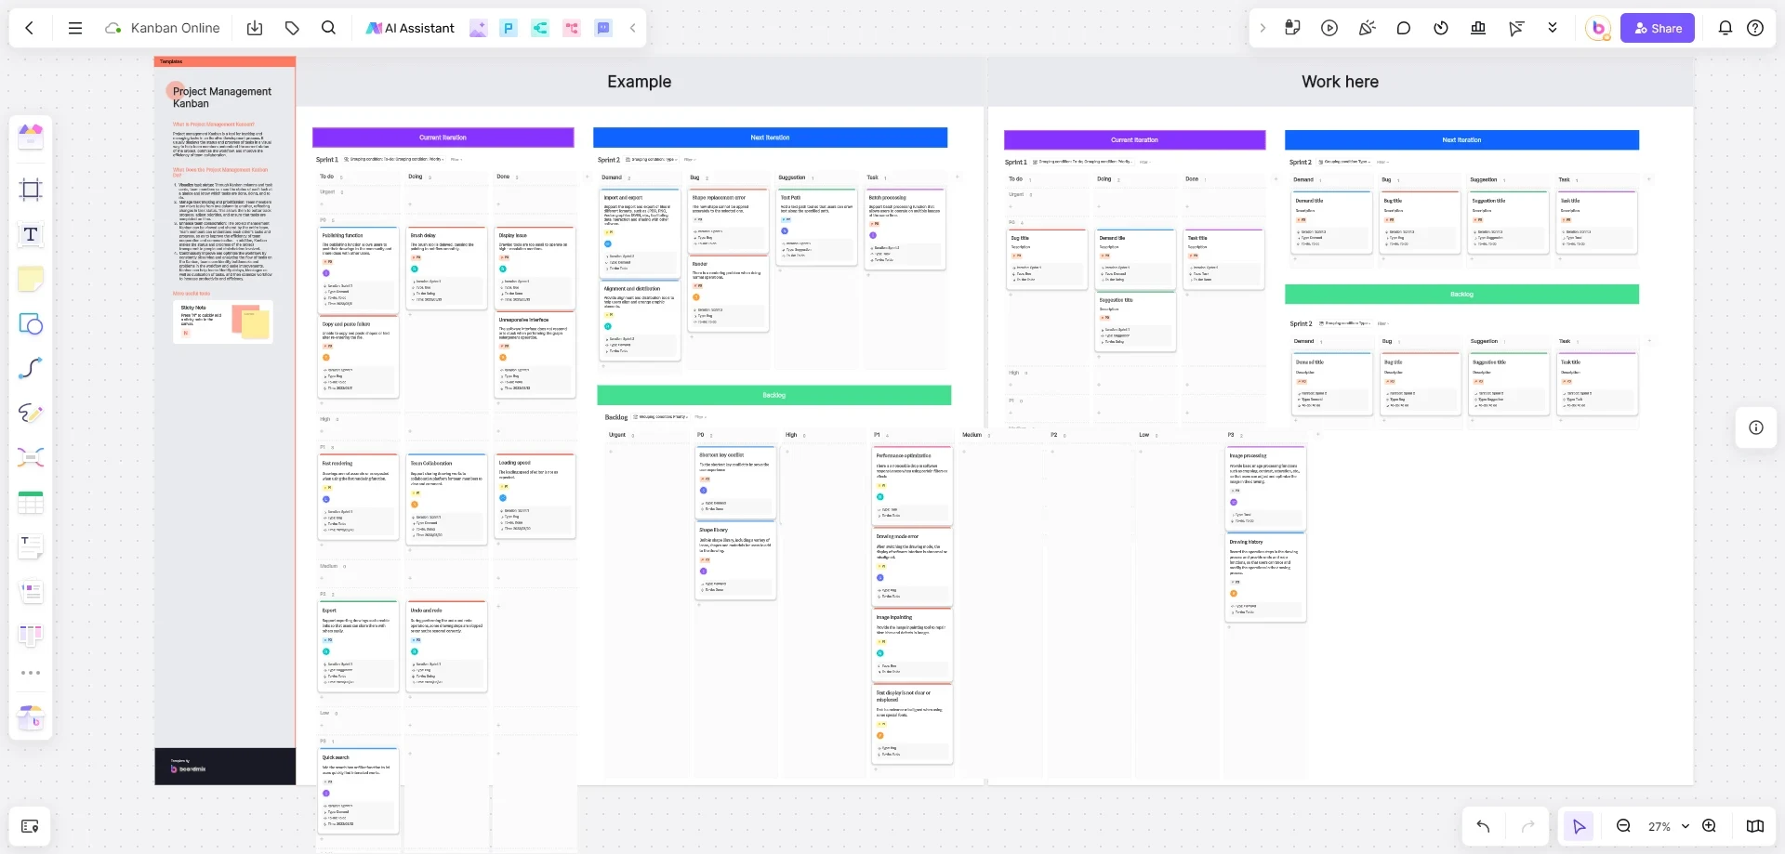Click the Example heading

tap(640, 82)
